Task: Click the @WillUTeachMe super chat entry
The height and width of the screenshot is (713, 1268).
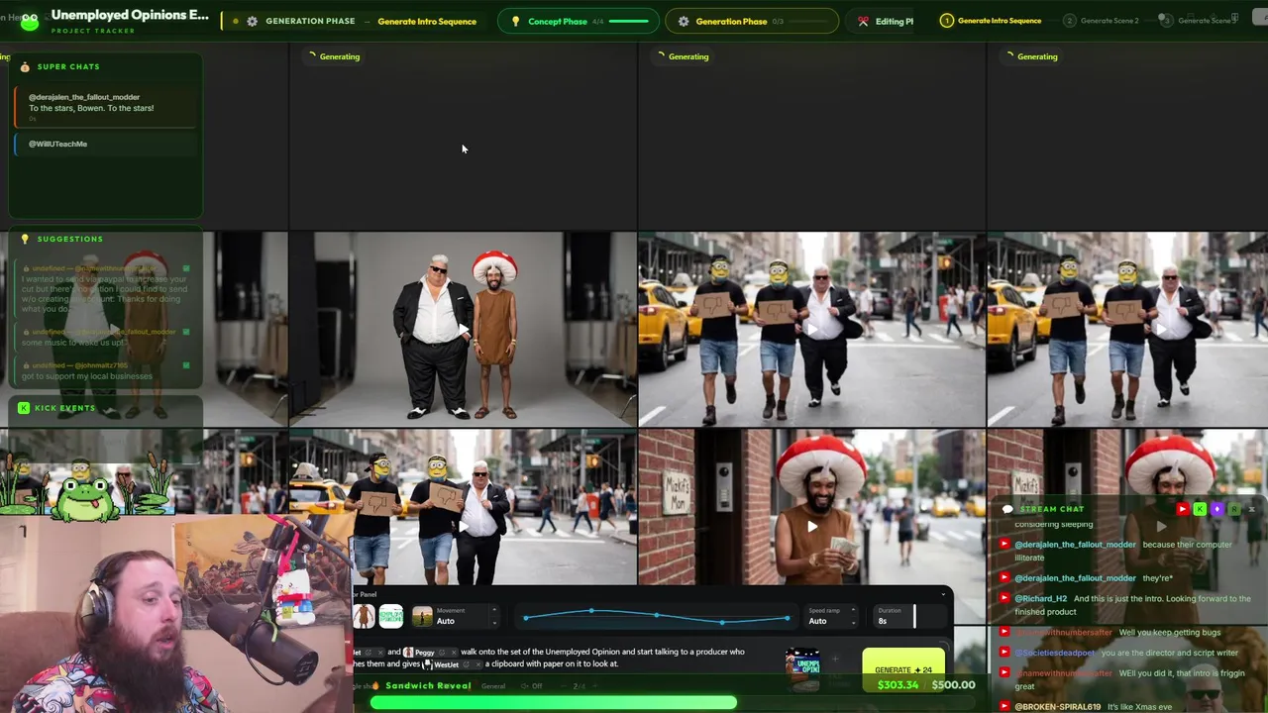Action: [x=106, y=144]
